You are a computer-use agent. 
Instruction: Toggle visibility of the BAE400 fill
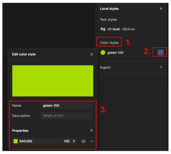pos(83,141)
